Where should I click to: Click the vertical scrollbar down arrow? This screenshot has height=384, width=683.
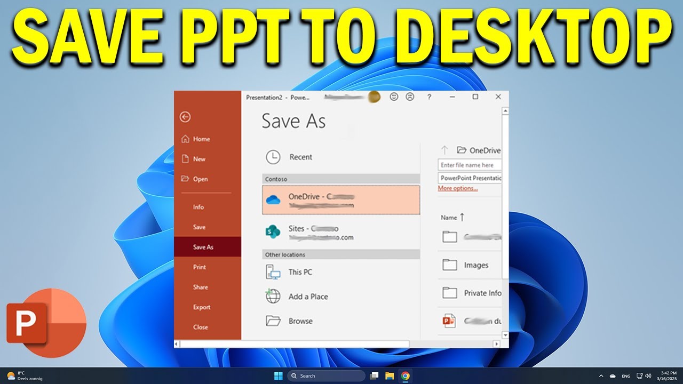click(x=505, y=335)
